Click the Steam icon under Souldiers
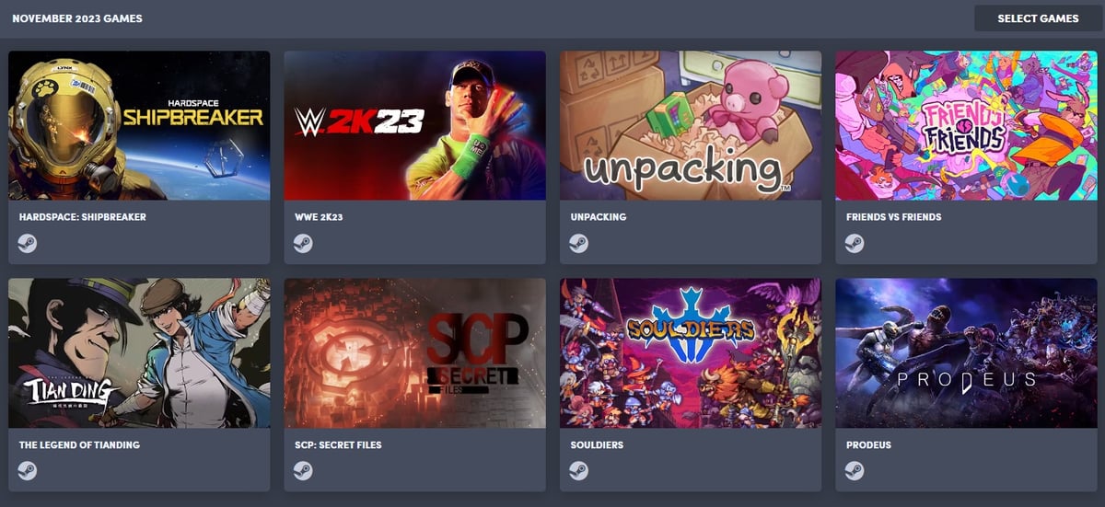Screen dimensions: 1105x507 tap(579, 470)
